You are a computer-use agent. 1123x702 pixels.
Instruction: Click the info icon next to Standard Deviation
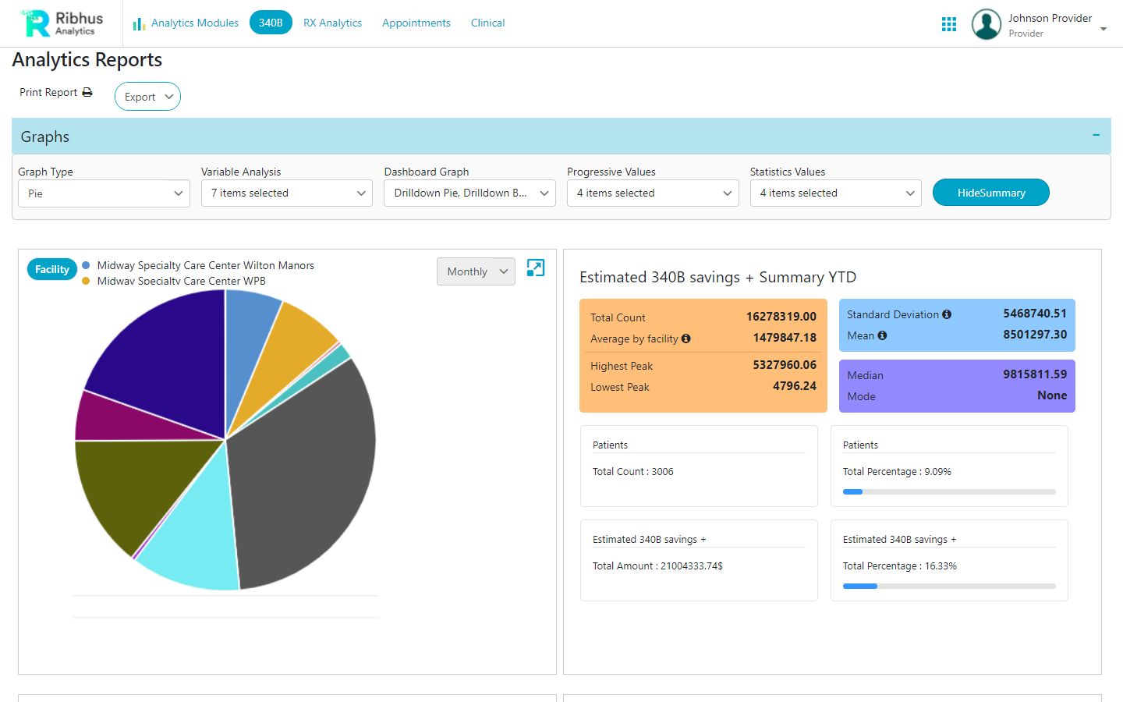946,314
